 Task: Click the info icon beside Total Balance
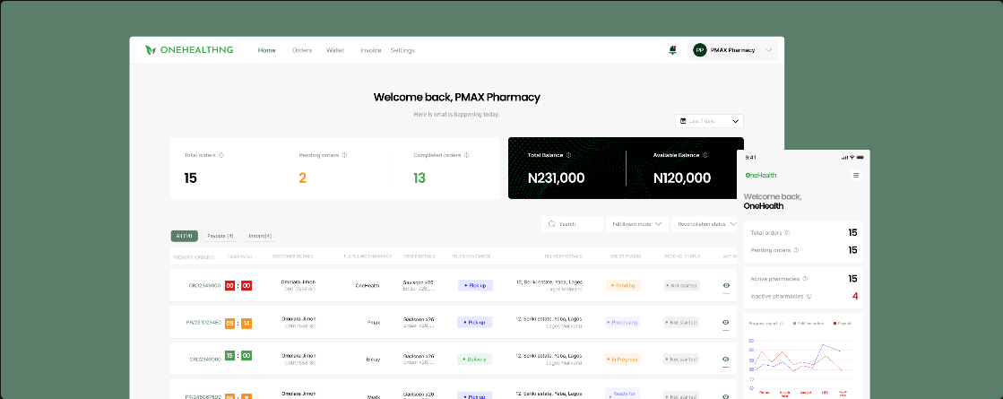click(x=568, y=155)
